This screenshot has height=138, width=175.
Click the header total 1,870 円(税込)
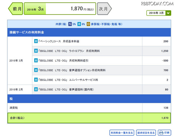click(x=82, y=9)
